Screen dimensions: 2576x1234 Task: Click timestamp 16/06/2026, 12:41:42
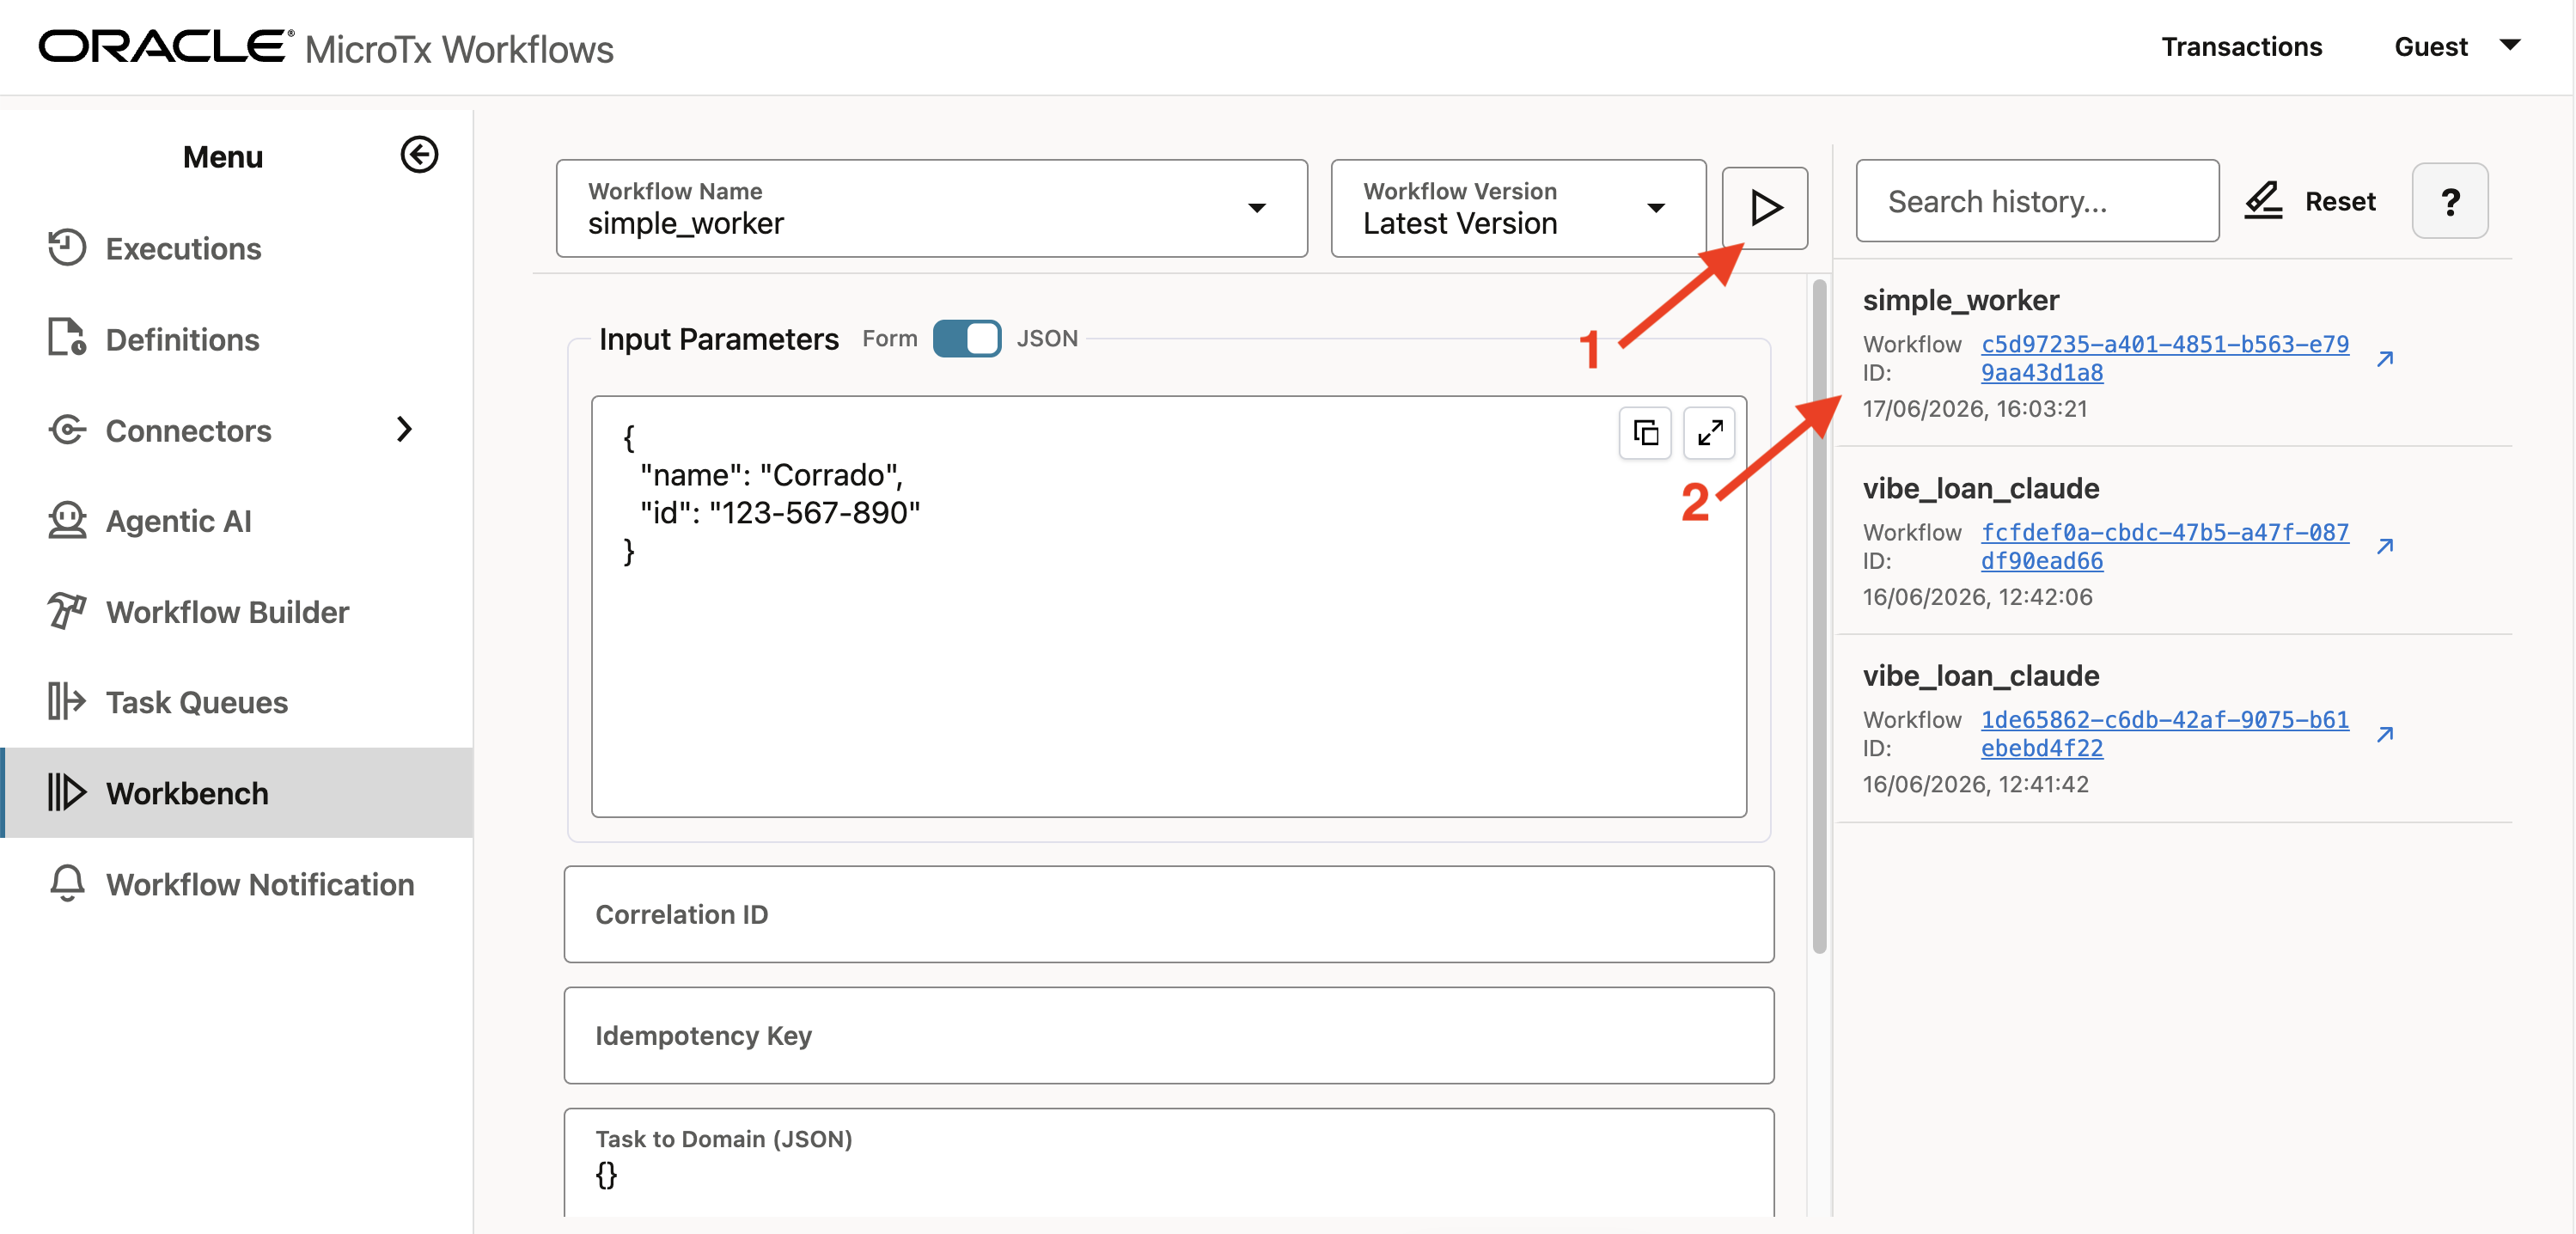[1975, 784]
